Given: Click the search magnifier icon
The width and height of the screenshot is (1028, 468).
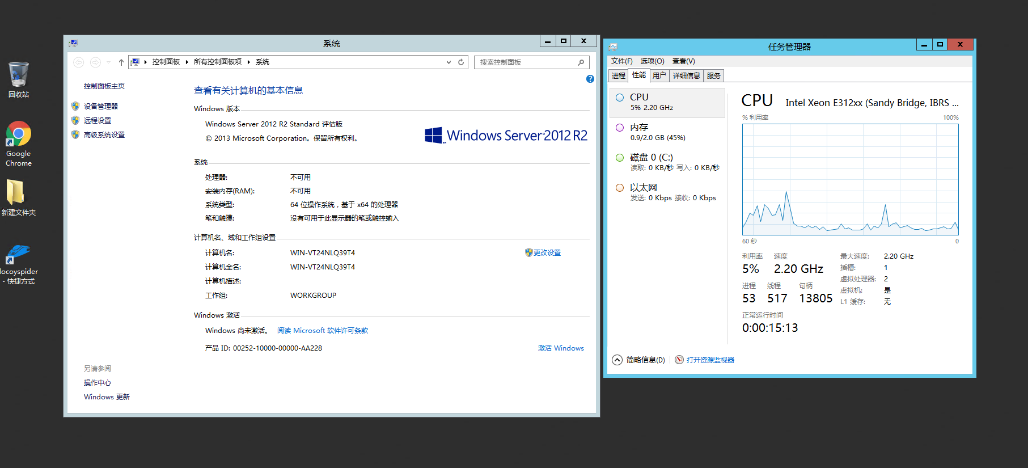Looking at the screenshot, I should (x=581, y=62).
